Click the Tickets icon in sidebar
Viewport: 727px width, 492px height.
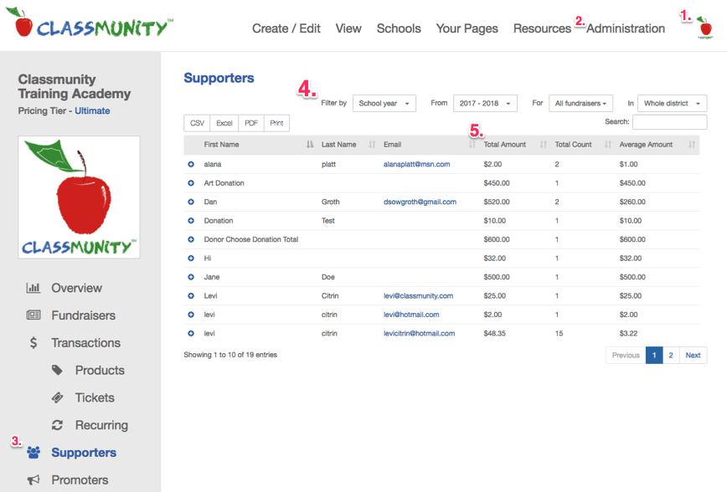click(57, 397)
